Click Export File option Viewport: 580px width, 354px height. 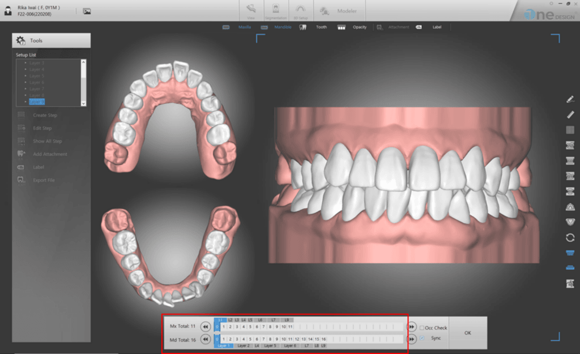(x=44, y=180)
